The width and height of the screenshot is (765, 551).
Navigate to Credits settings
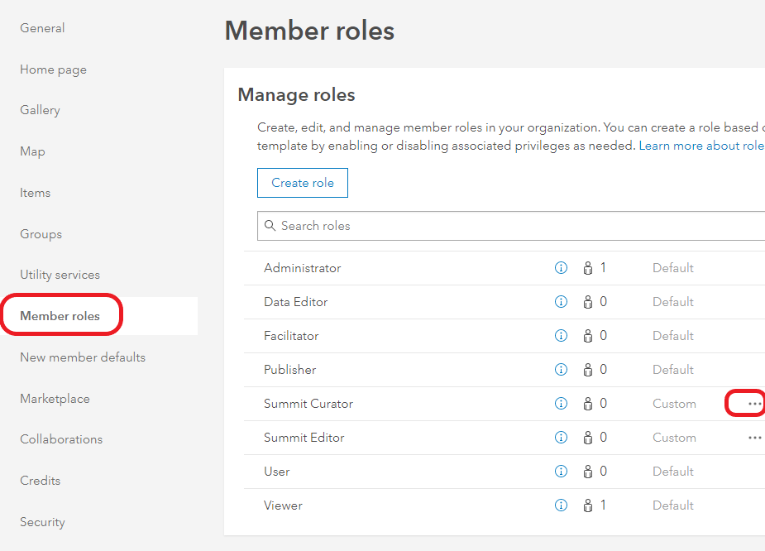click(x=41, y=481)
